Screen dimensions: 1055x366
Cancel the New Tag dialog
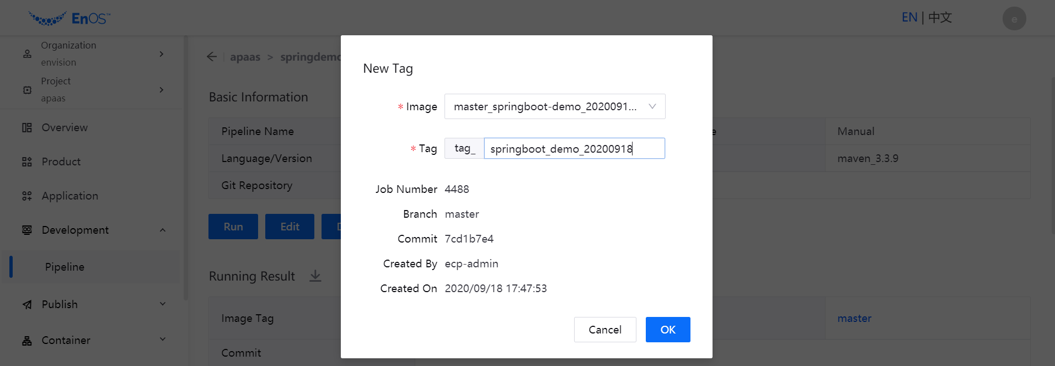click(604, 330)
